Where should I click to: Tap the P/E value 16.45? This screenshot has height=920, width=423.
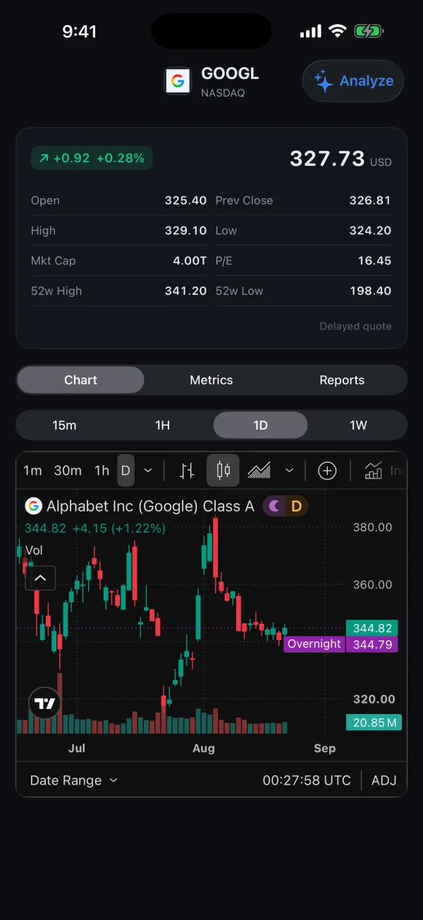click(x=374, y=261)
